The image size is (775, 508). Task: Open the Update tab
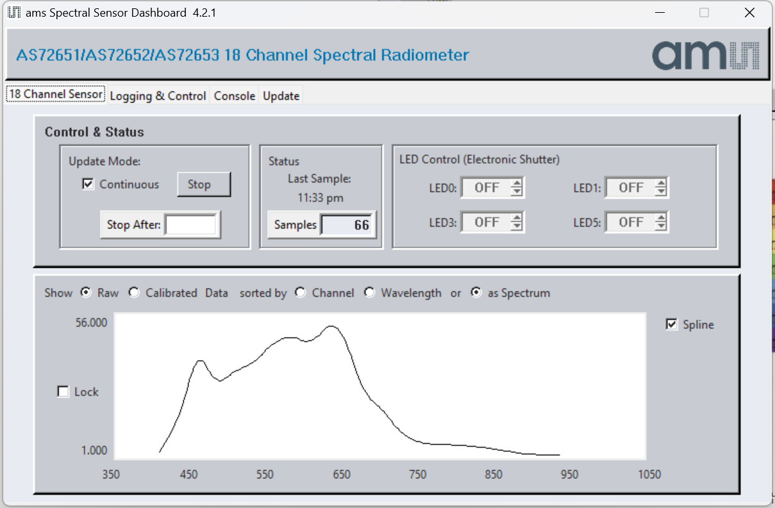281,96
